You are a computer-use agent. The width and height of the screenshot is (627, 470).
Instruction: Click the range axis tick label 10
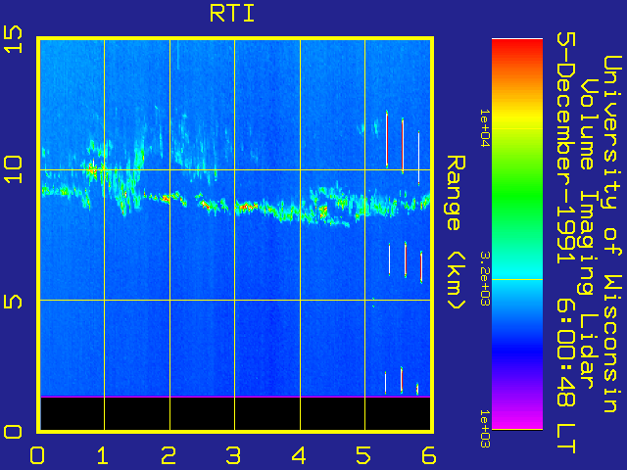click(13, 169)
